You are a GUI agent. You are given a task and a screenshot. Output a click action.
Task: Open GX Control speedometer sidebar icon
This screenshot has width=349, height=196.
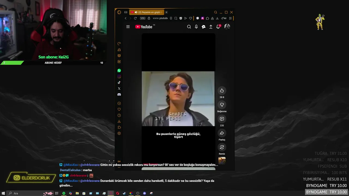coord(119,44)
